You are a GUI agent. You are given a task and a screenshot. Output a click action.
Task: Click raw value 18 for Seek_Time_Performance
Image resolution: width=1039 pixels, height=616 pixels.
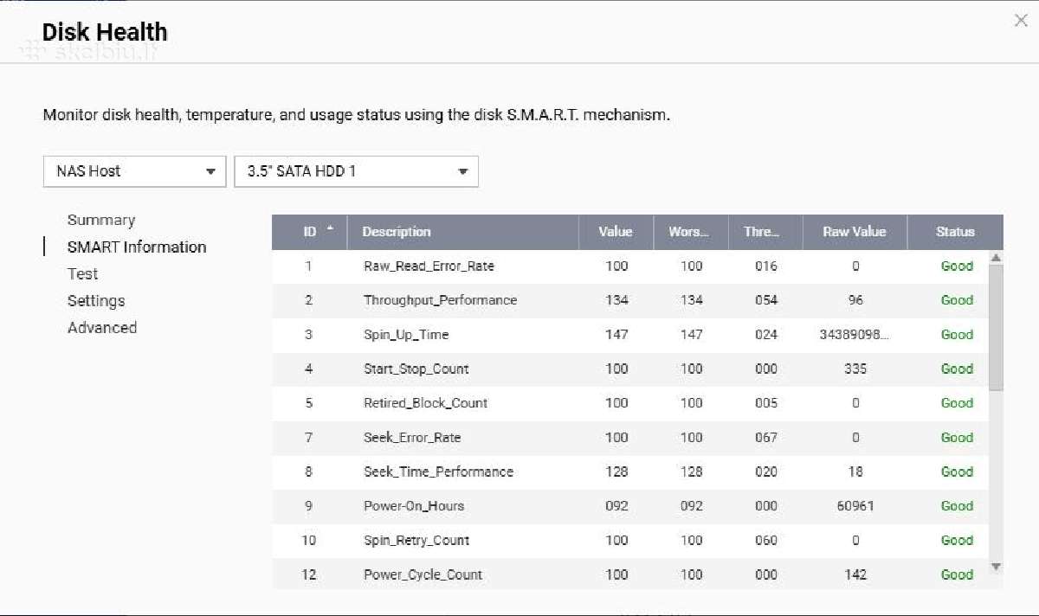(x=855, y=472)
